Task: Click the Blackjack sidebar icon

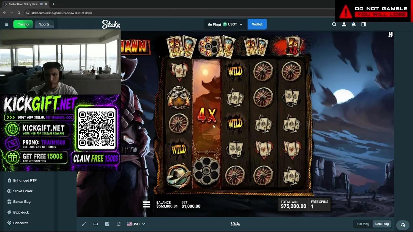Action: (x=9, y=212)
